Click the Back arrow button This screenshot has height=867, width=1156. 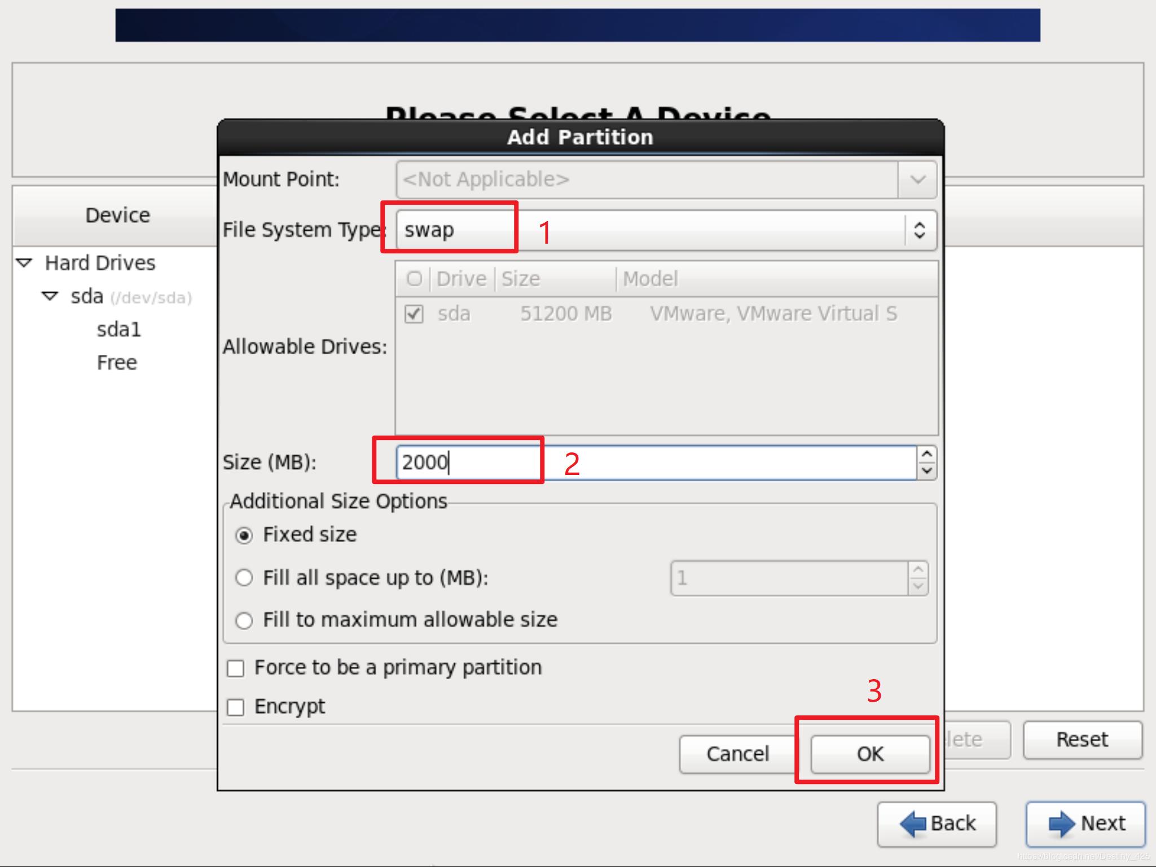937,824
